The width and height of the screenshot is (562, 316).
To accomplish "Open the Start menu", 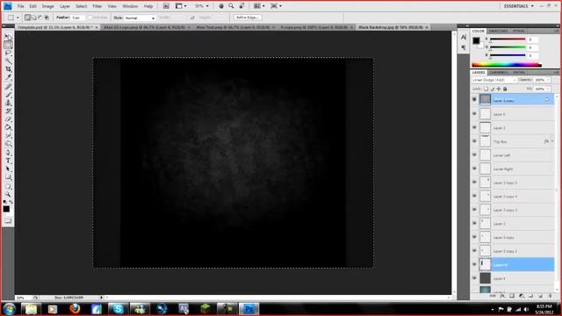I will pos(9,309).
